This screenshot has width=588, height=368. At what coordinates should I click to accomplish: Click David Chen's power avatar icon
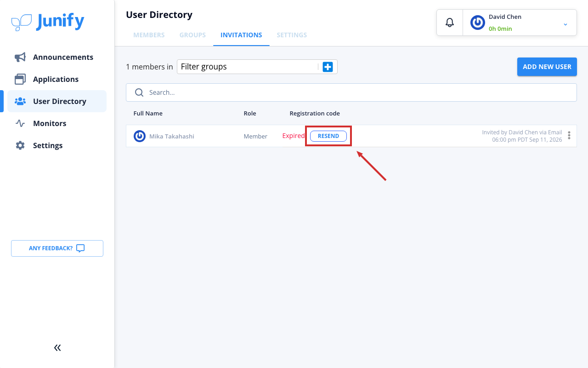478,23
